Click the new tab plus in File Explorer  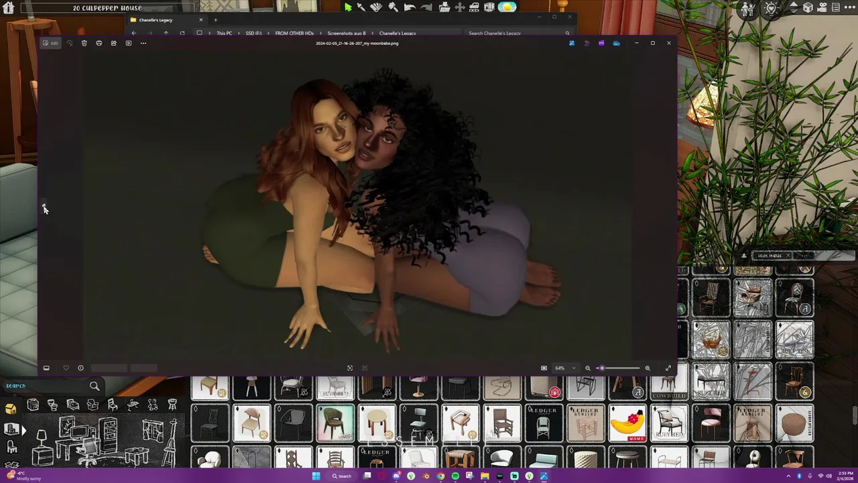click(215, 19)
